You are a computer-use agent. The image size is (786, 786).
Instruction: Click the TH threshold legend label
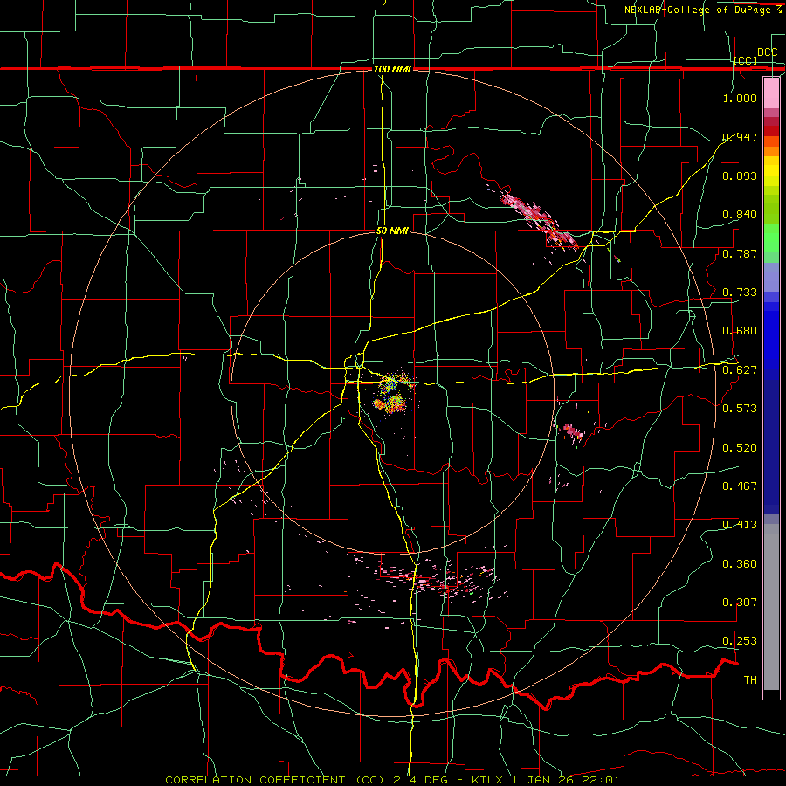click(750, 680)
